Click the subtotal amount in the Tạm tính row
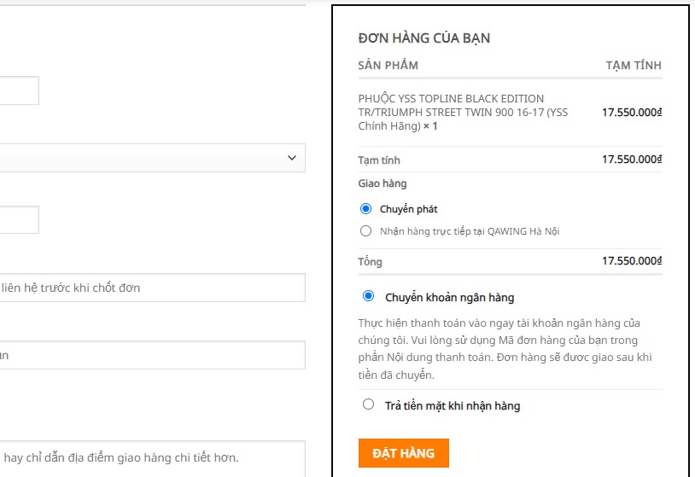 [632, 160]
